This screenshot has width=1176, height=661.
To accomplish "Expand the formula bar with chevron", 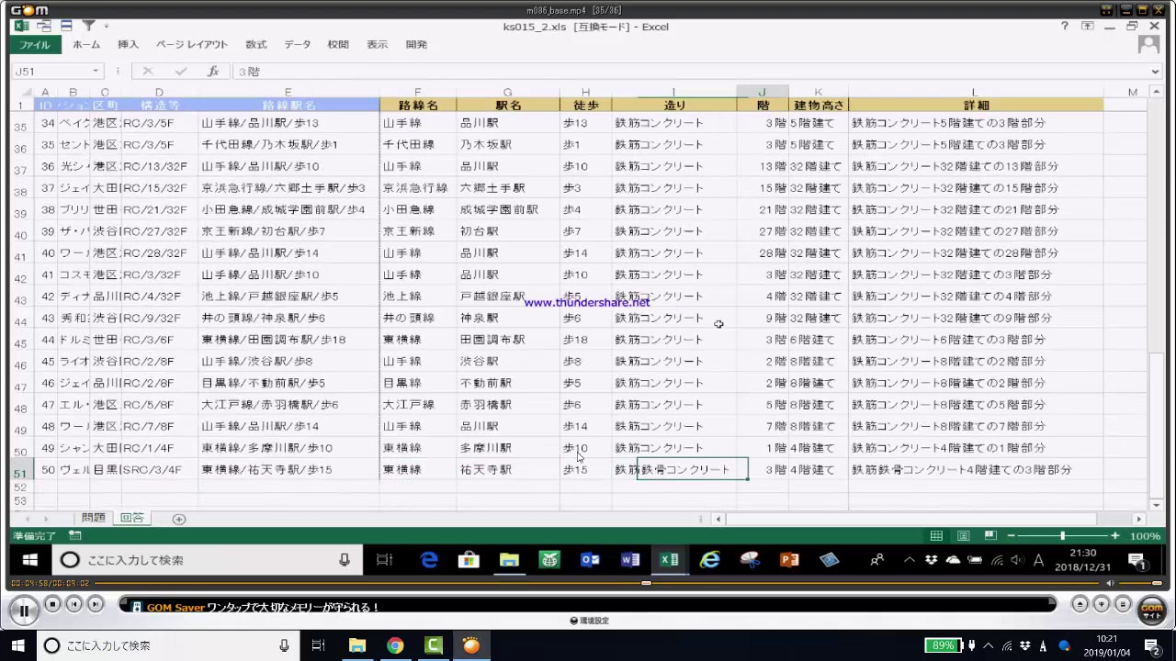I will click(x=1155, y=72).
